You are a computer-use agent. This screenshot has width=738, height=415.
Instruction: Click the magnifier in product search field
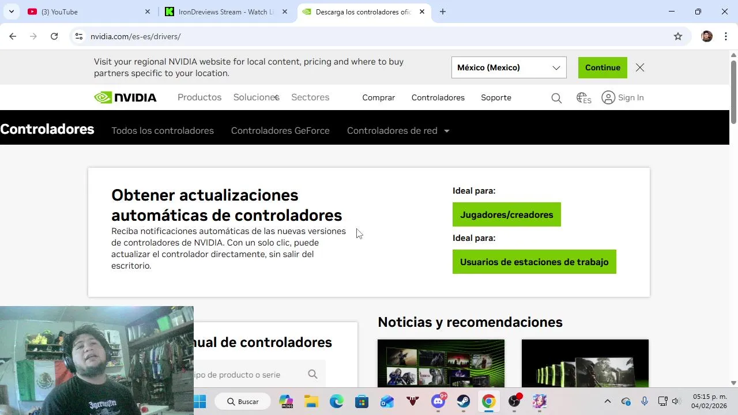312,374
